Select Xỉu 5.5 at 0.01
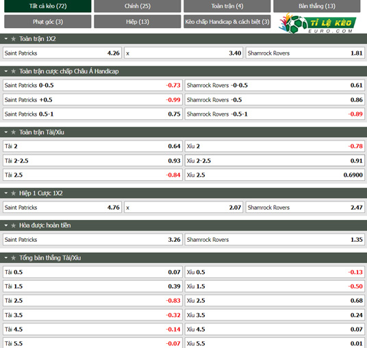Screen dimensions: 367x348 (x=275, y=343)
